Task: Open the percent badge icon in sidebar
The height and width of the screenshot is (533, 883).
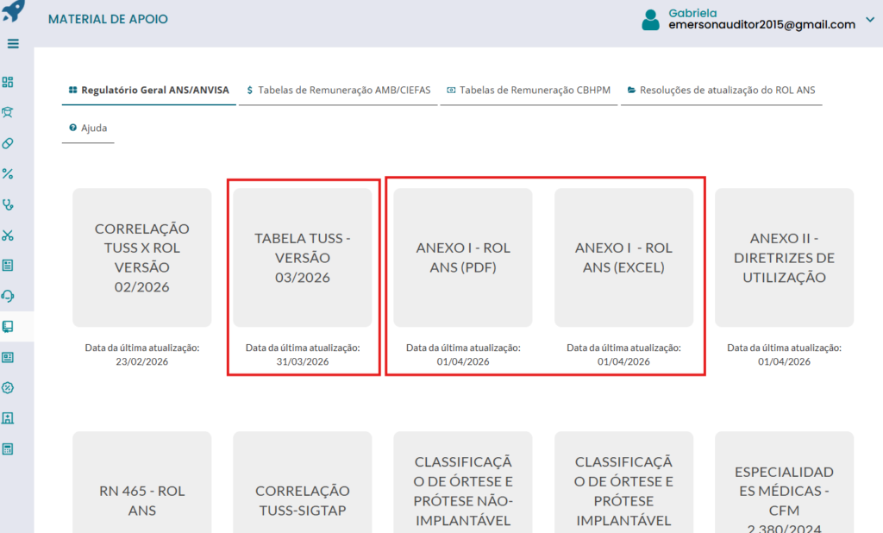Action: coord(8,387)
